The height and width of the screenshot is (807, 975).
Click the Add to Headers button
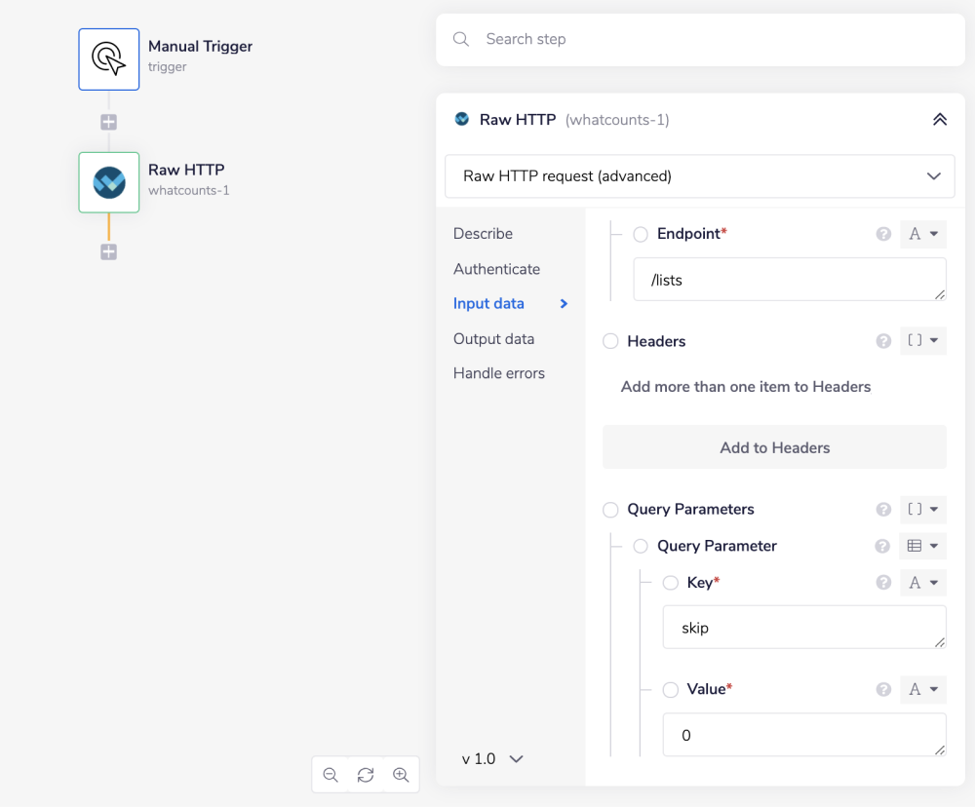[x=774, y=447]
